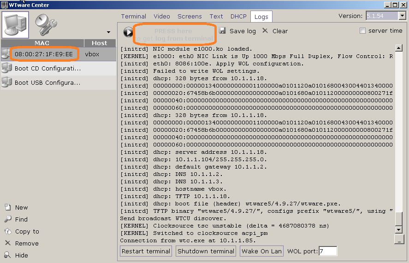
Task: Start log capture with the play button
Action: click(x=128, y=32)
